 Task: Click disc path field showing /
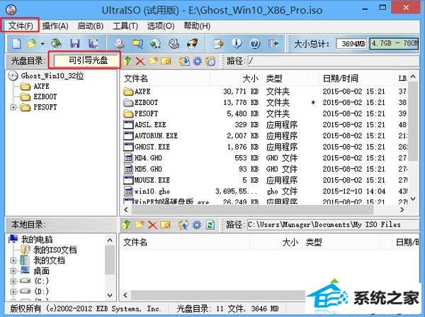click(334, 61)
